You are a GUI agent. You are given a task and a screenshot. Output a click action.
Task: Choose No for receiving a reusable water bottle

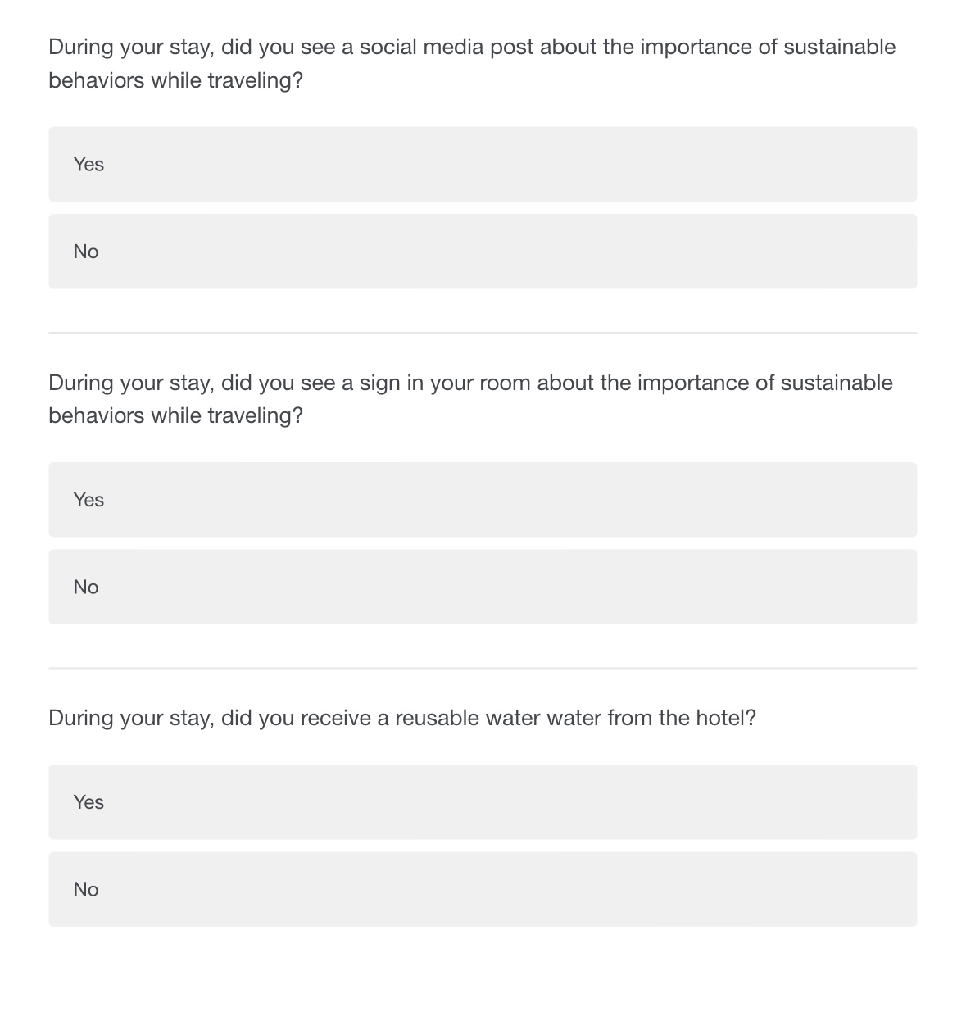point(483,889)
